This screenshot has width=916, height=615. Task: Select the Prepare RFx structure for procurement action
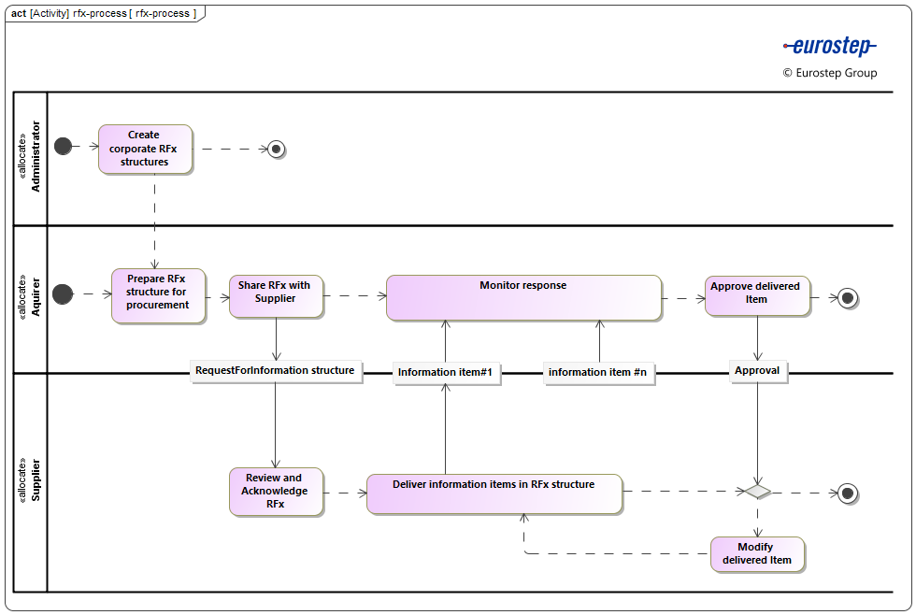coord(158,295)
